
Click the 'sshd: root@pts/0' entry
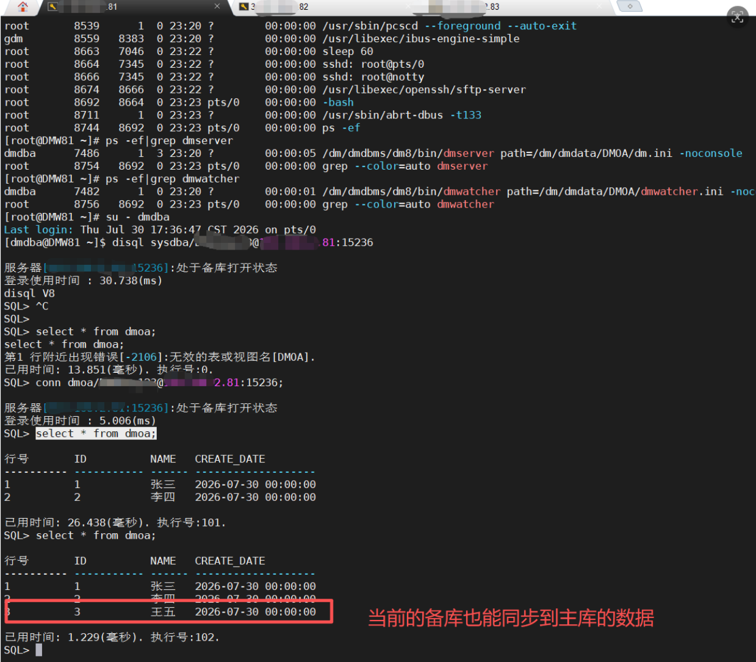click(x=373, y=65)
